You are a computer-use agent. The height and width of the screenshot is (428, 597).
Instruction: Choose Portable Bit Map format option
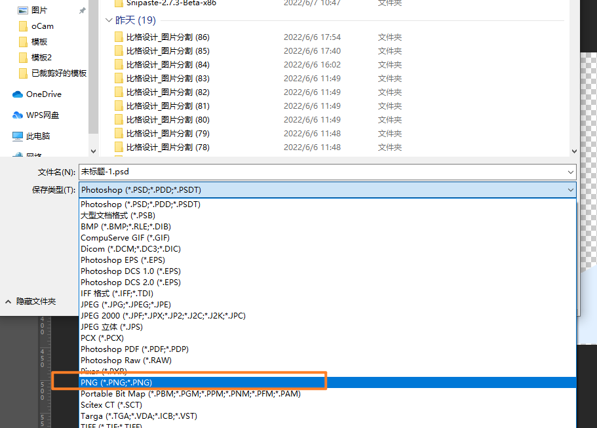pyautogui.click(x=328, y=394)
